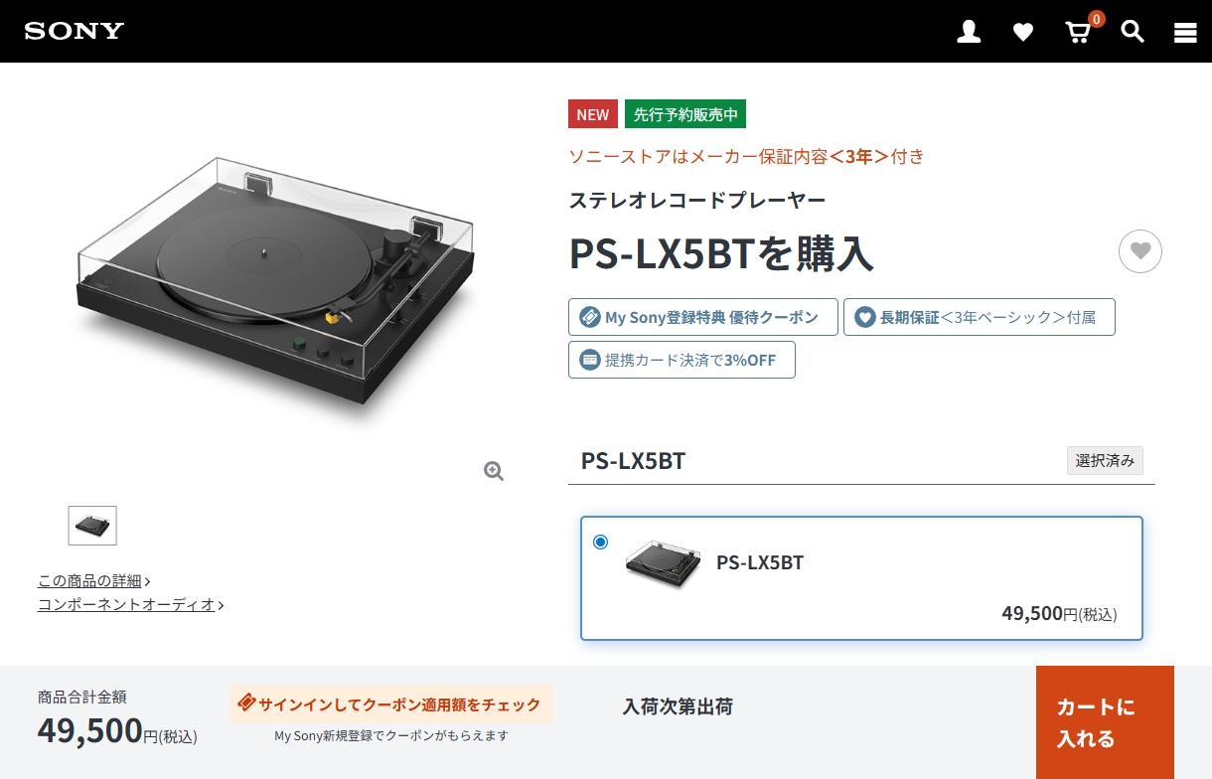1212x779 pixels.
Task: Follow the コンポーネントオーディオ link
Action: [131, 604]
